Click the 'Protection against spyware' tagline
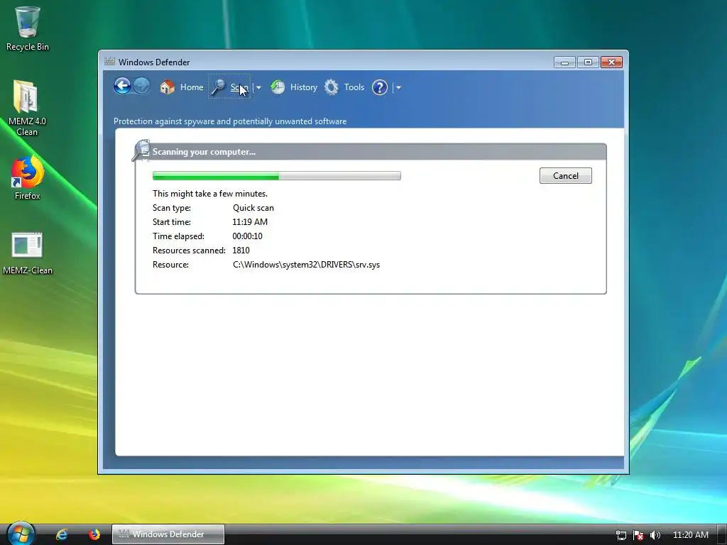This screenshot has width=727, height=545. [x=230, y=121]
